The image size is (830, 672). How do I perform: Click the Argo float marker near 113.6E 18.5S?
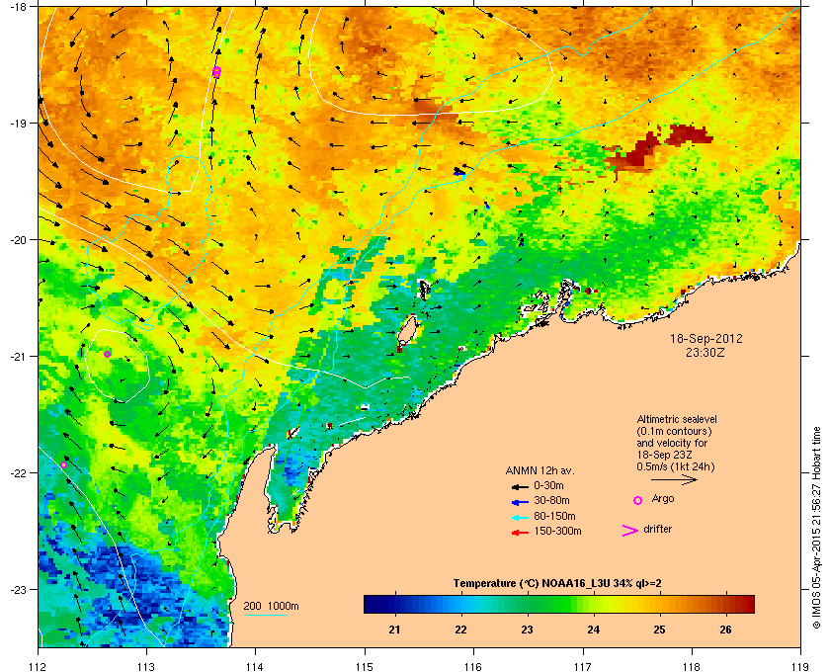pos(216,71)
